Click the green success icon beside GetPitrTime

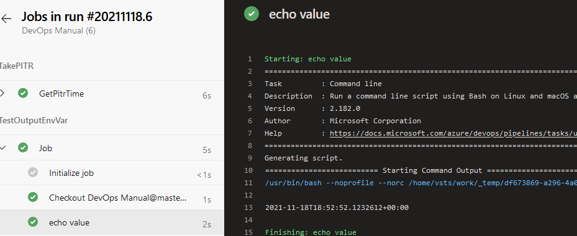click(23, 94)
